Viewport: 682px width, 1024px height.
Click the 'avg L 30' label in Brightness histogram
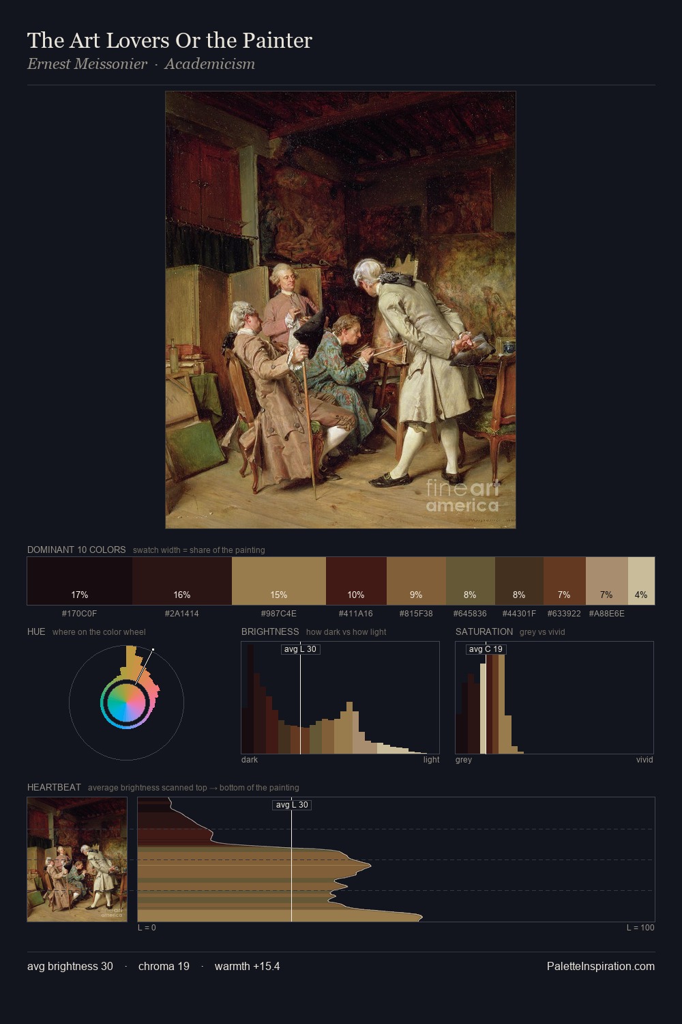[301, 649]
